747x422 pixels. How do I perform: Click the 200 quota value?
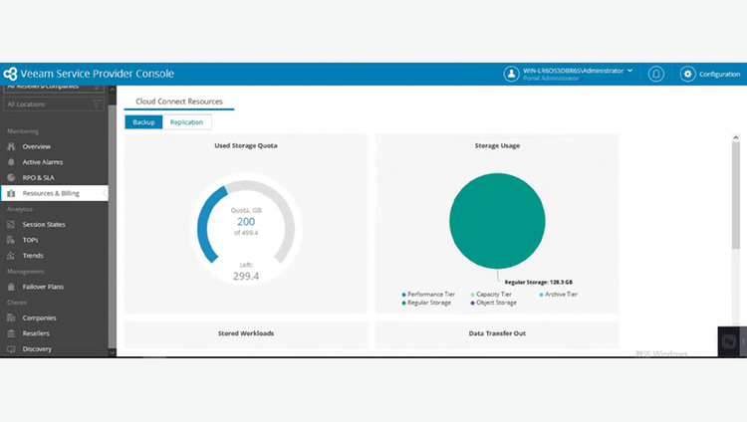(x=246, y=222)
